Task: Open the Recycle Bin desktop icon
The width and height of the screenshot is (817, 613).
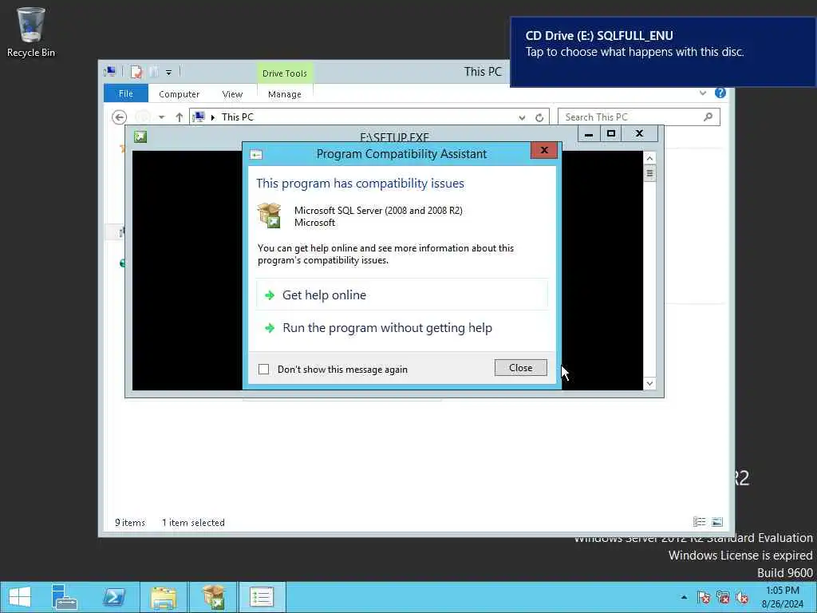Action: tap(31, 32)
